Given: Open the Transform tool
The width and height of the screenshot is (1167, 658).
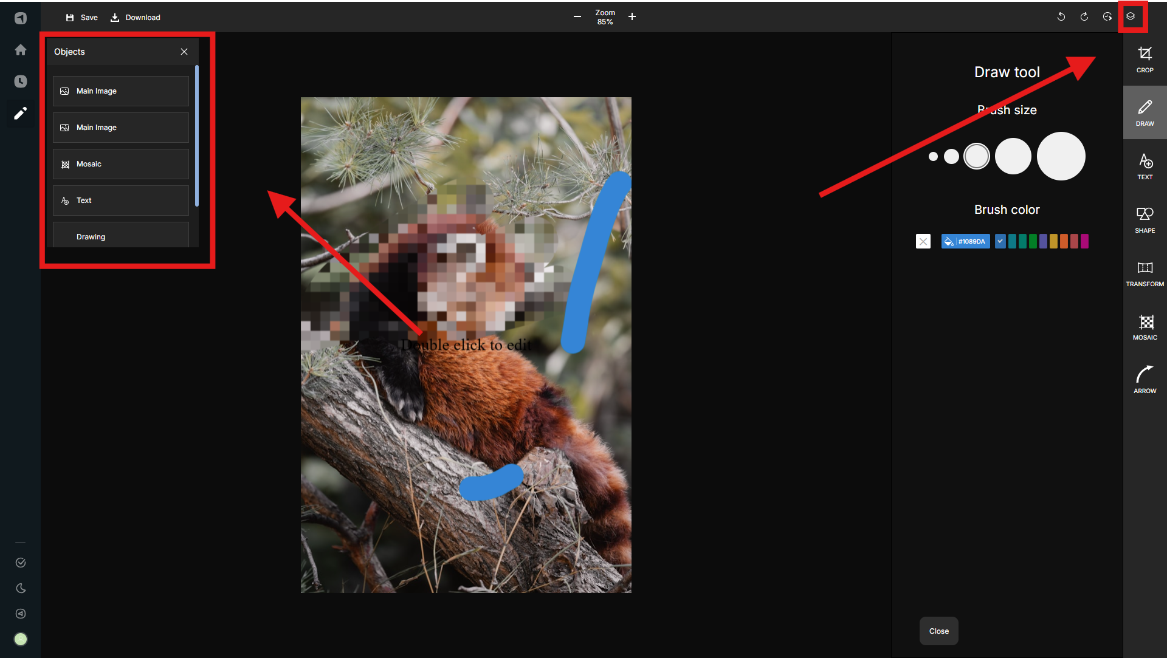Looking at the screenshot, I should 1145,273.
